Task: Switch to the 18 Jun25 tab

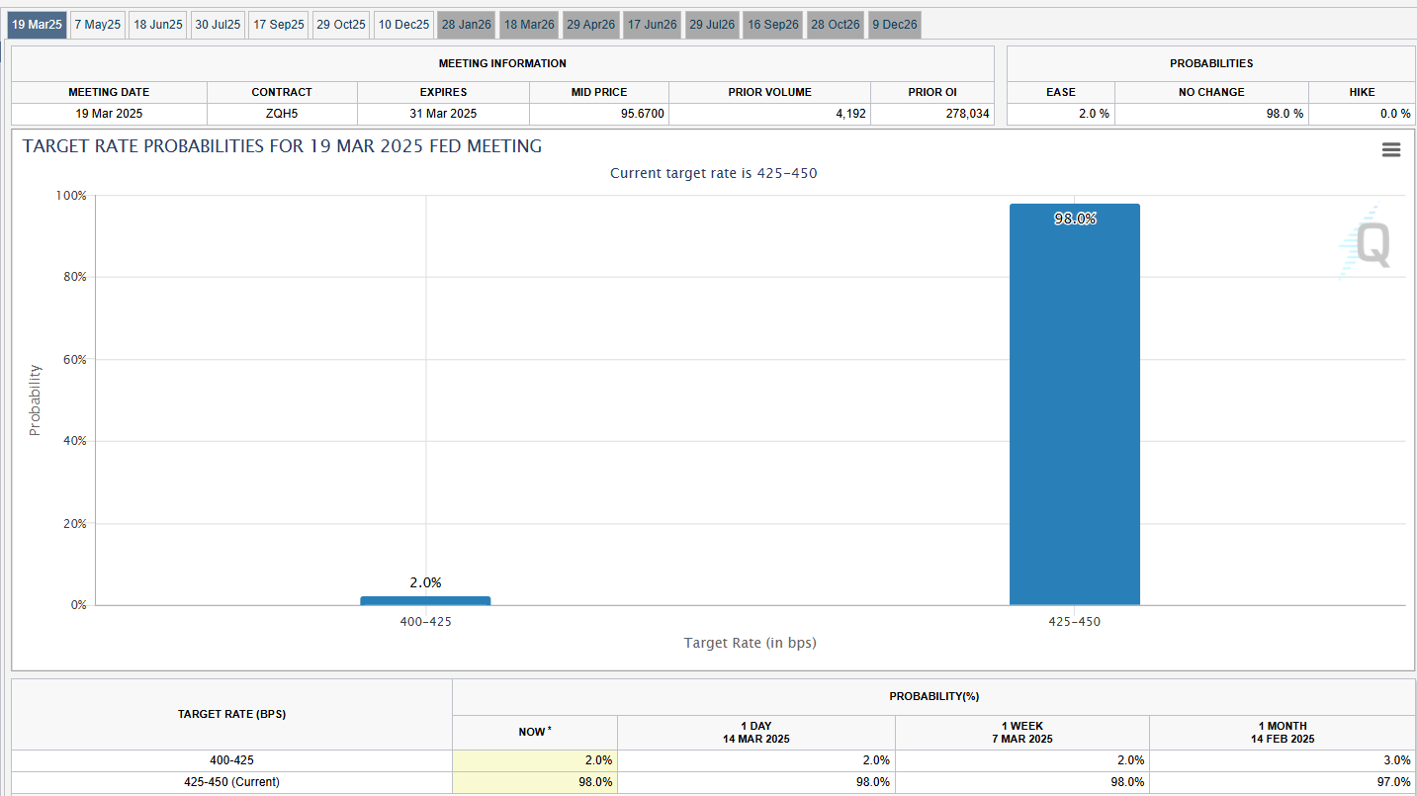Action: [x=158, y=25]
